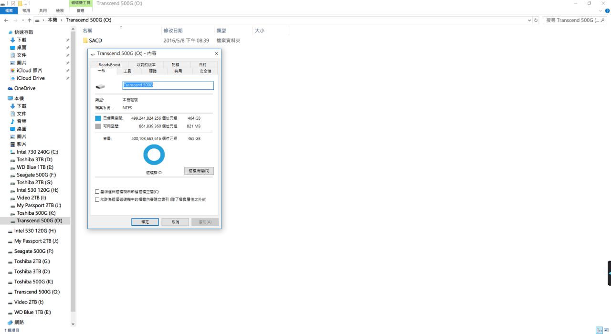Image resolution: width=611 pixels, height=334 pixels.
Task: Open pinned 圖片 folder in 快速存取
Action: coord(18,63)
